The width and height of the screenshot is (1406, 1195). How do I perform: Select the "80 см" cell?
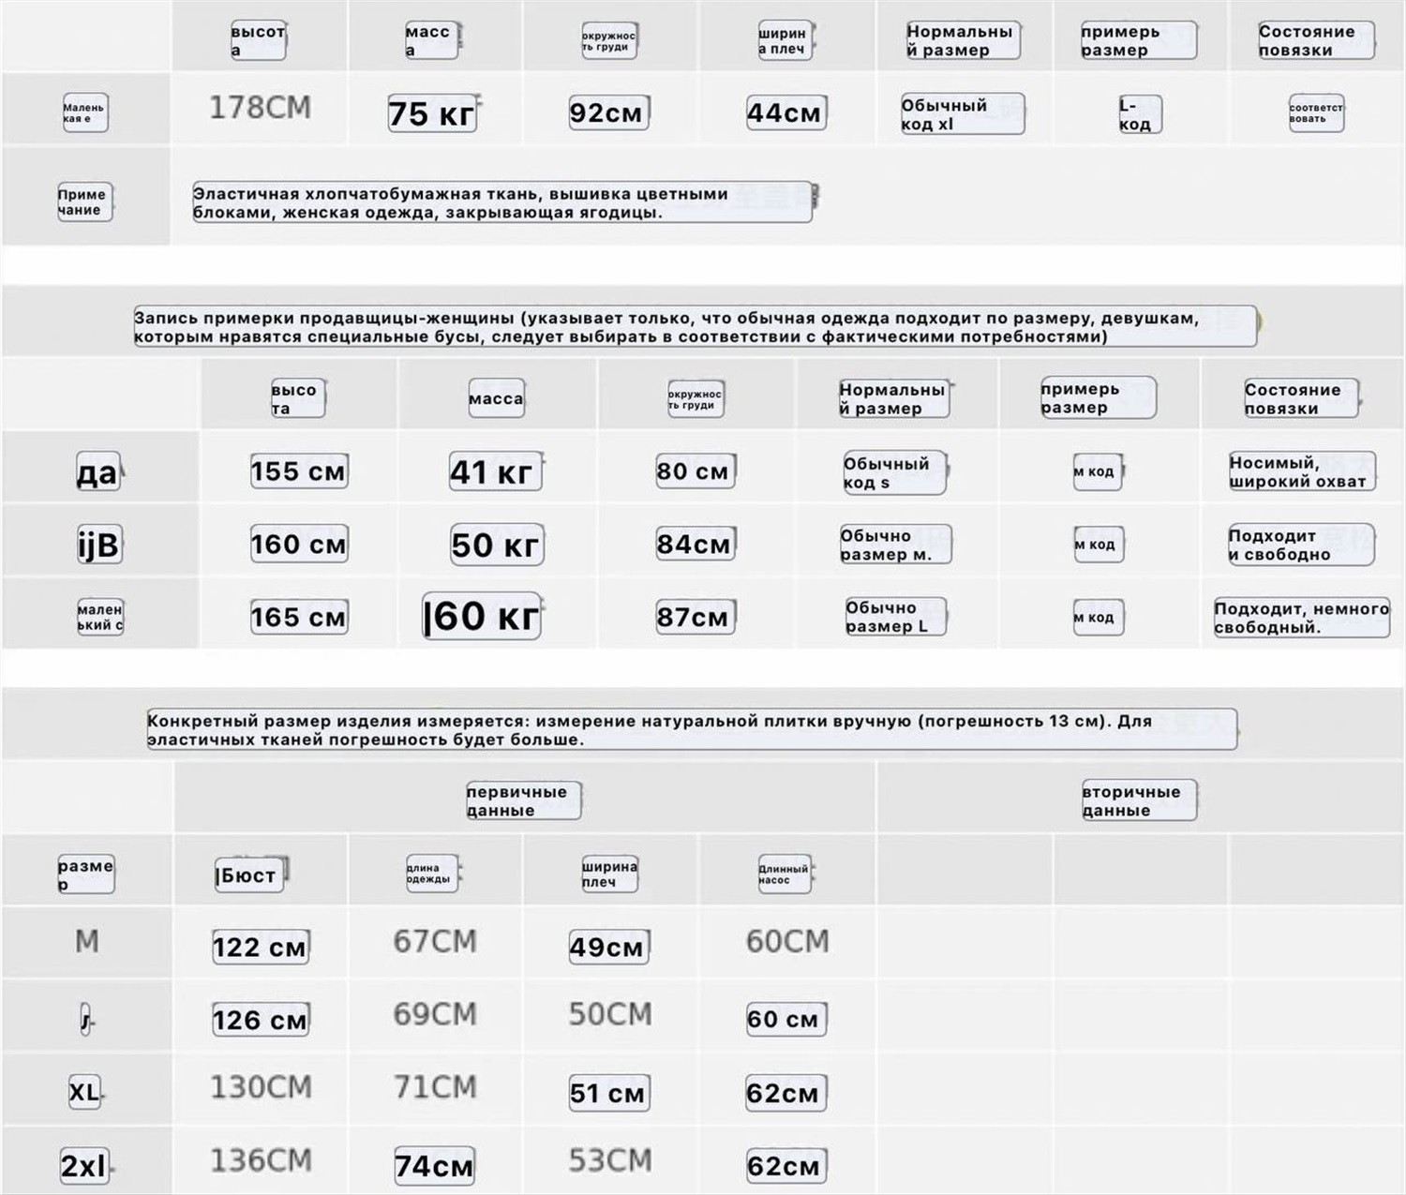coord(695,471)
